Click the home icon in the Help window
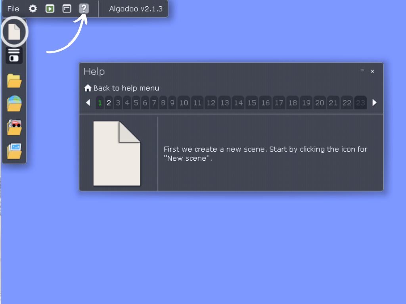 click(x=88, y=88)
